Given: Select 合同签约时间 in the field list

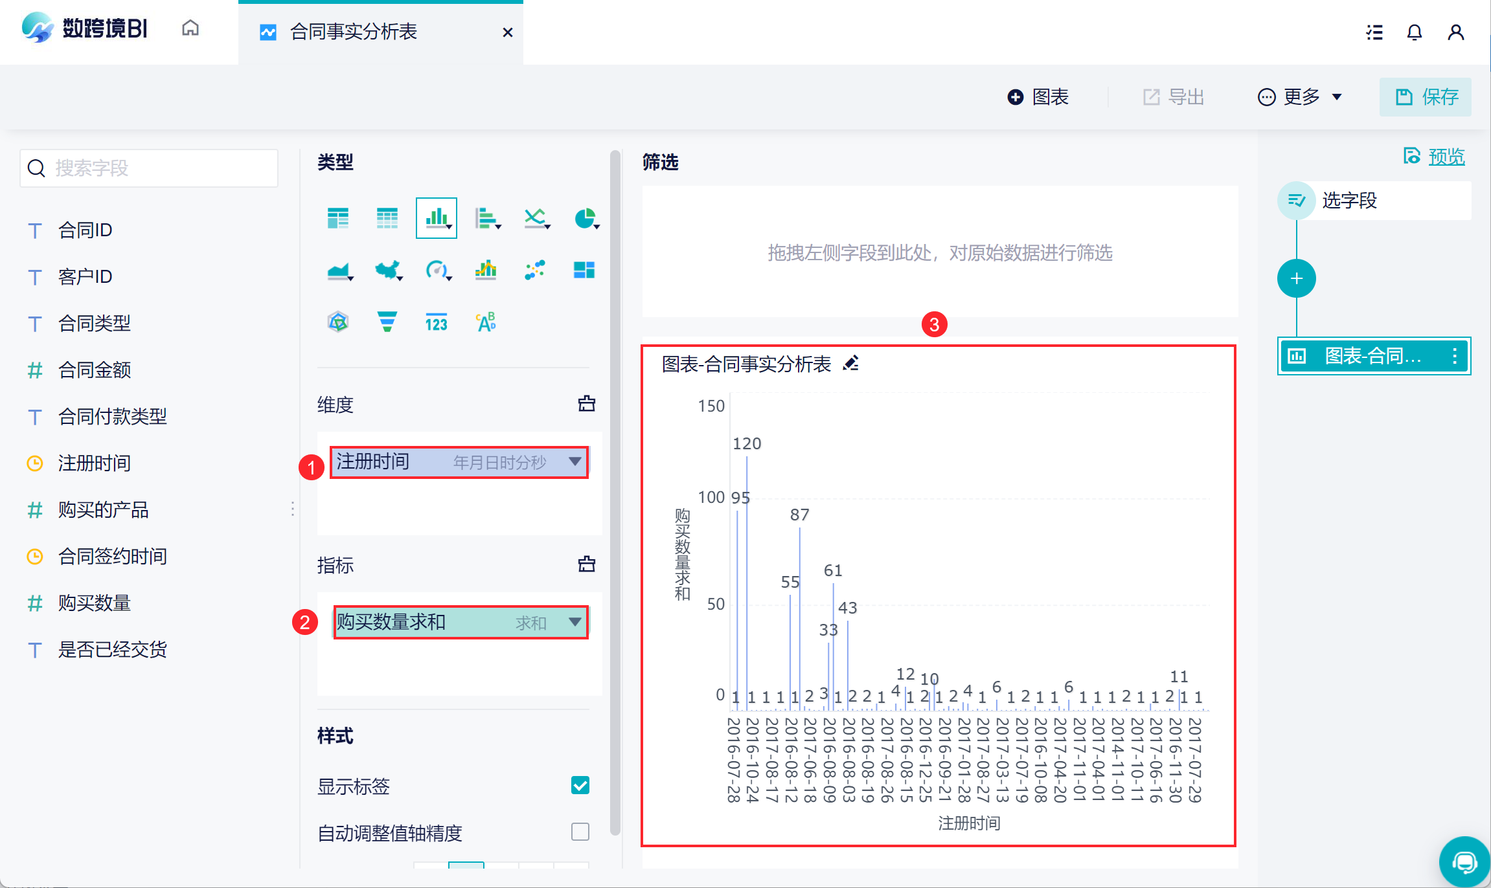Looking at the screenshot, I should click(x=113, y=557).
